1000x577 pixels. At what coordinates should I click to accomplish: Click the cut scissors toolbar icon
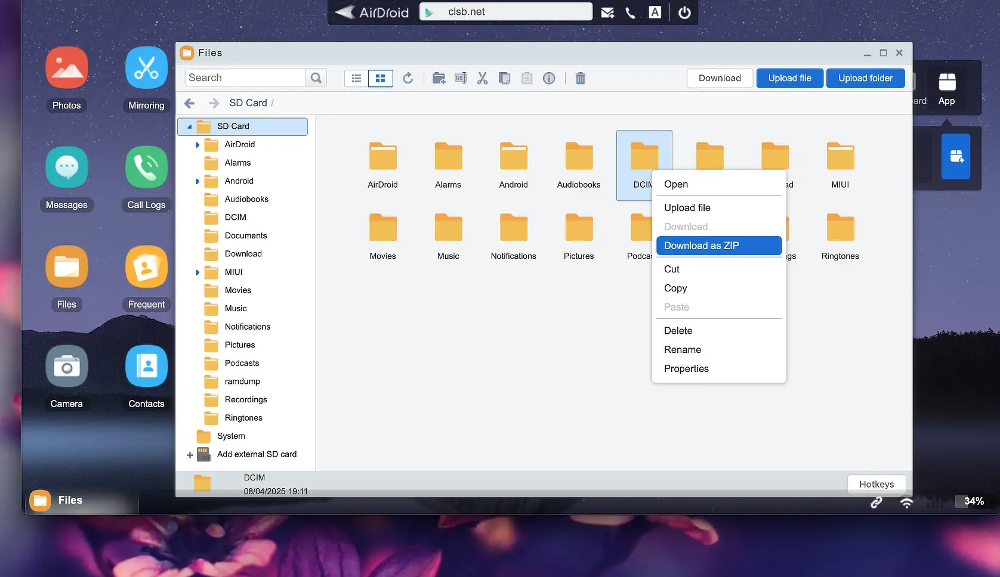coord(482,78)
